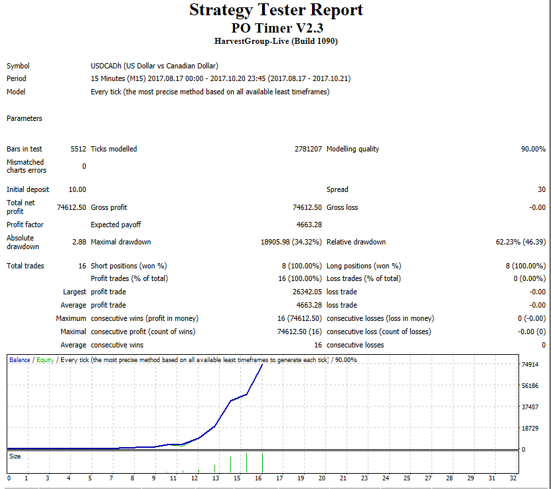Click the Maximal consecutive profit value 74612.50 (16)
551x489 pixels.
click(299, 332)
